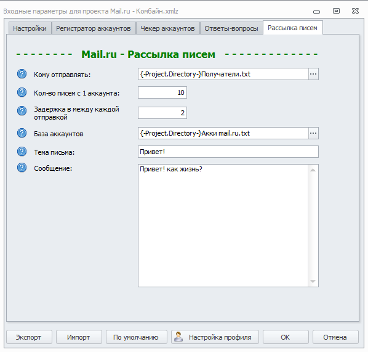Open help icon next to 'База аккаунтов'
Screen dimensions: 368x352
(x=22, y=133)
